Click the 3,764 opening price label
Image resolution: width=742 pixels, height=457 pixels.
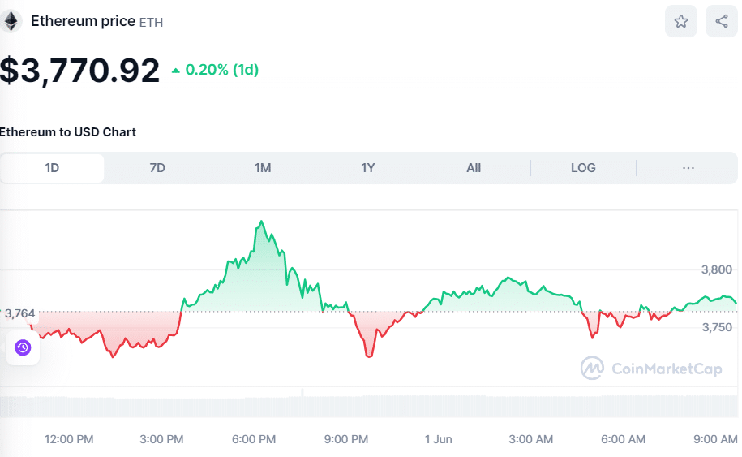(19, 313)
